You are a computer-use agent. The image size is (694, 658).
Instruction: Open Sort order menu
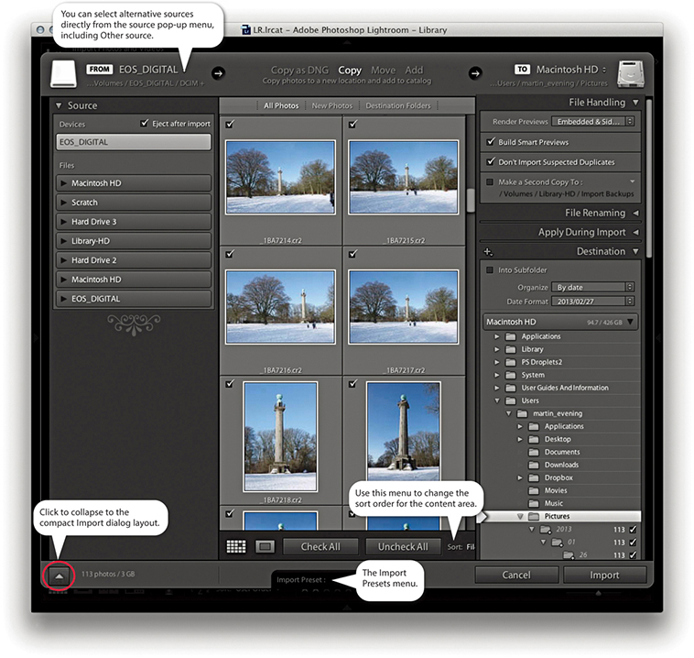coord(461,547)
